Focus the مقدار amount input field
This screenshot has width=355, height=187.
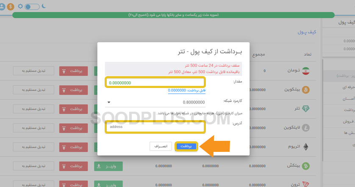pos(155,82)
